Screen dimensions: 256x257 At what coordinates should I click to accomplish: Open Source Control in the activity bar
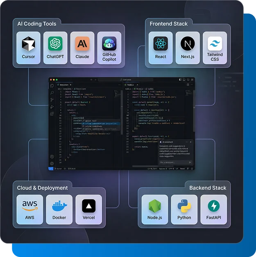click(52, 100)
